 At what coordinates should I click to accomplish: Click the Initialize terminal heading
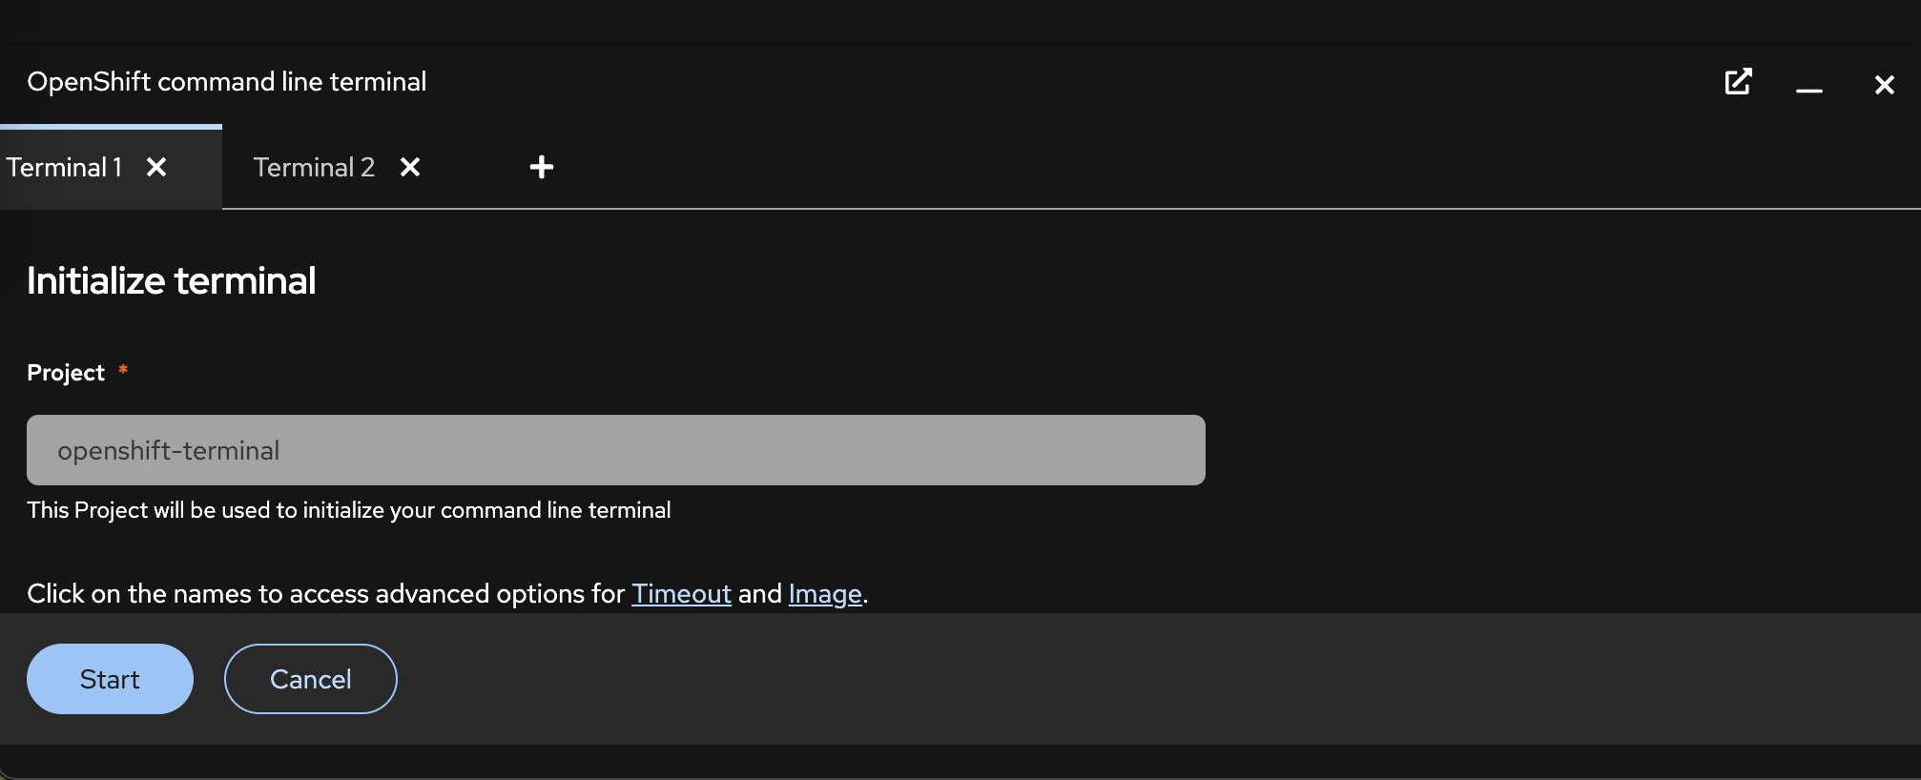(x=172, y=281)
